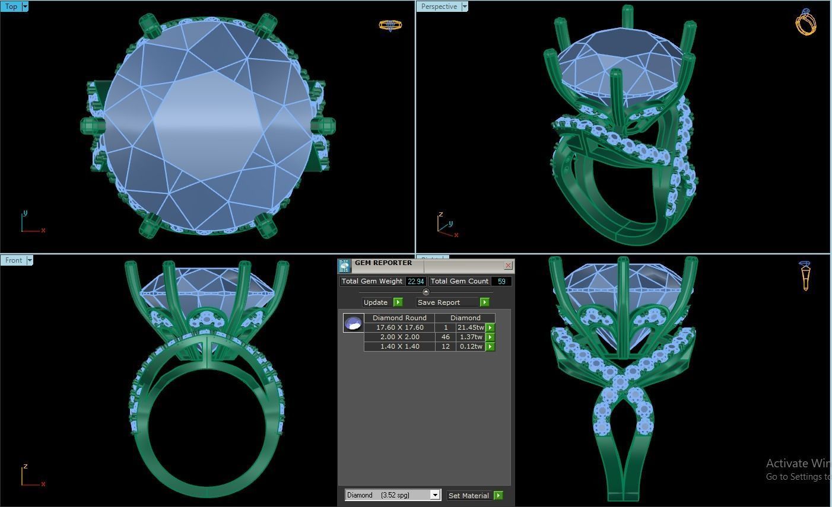This screenshot has height=507, width=832.
Task: Click the green arrow next to Save Report
Action: pos(485,302)
